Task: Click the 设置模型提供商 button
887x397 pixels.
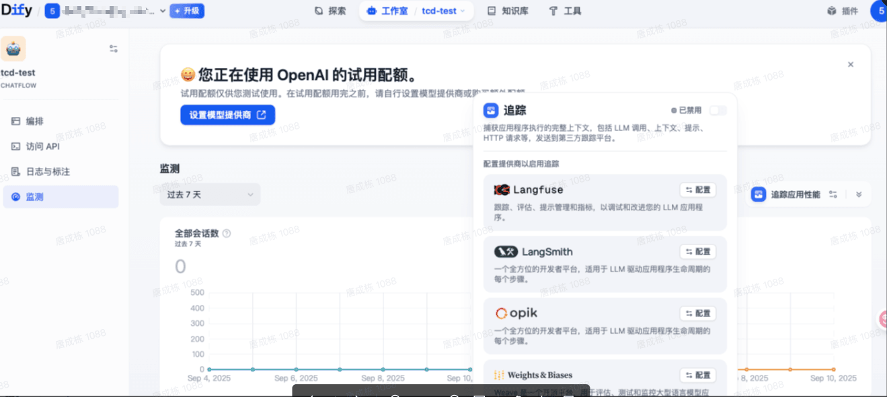Action: pyautogui.click(x=227, y=115)
